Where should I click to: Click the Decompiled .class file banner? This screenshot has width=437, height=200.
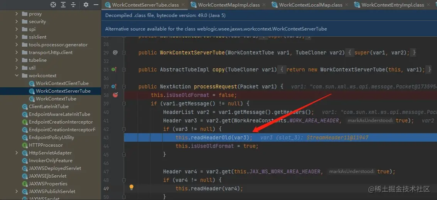click(269, 15)
